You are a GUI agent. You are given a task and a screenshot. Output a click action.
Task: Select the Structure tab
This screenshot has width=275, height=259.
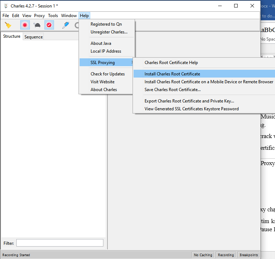pos(12,37)
